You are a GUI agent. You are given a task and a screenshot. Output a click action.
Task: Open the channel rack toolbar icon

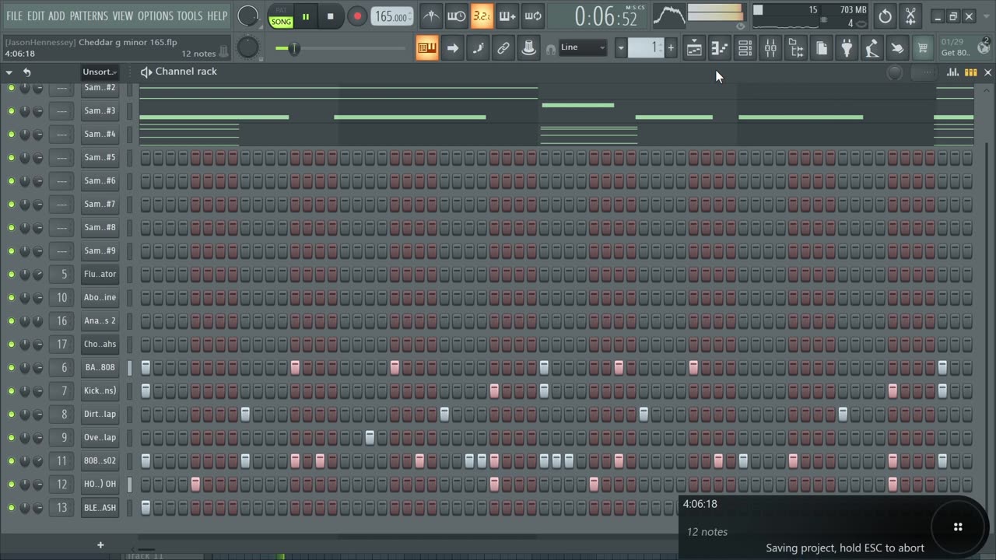coord(745,48)
